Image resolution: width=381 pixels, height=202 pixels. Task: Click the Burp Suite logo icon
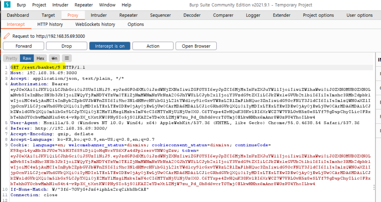[7, 5]
